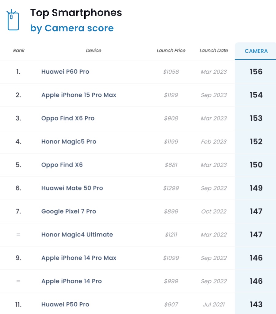Screen dimensions: 276x314
Task: View Apple iPhone 14 Pro Max page
Action: 79,258
